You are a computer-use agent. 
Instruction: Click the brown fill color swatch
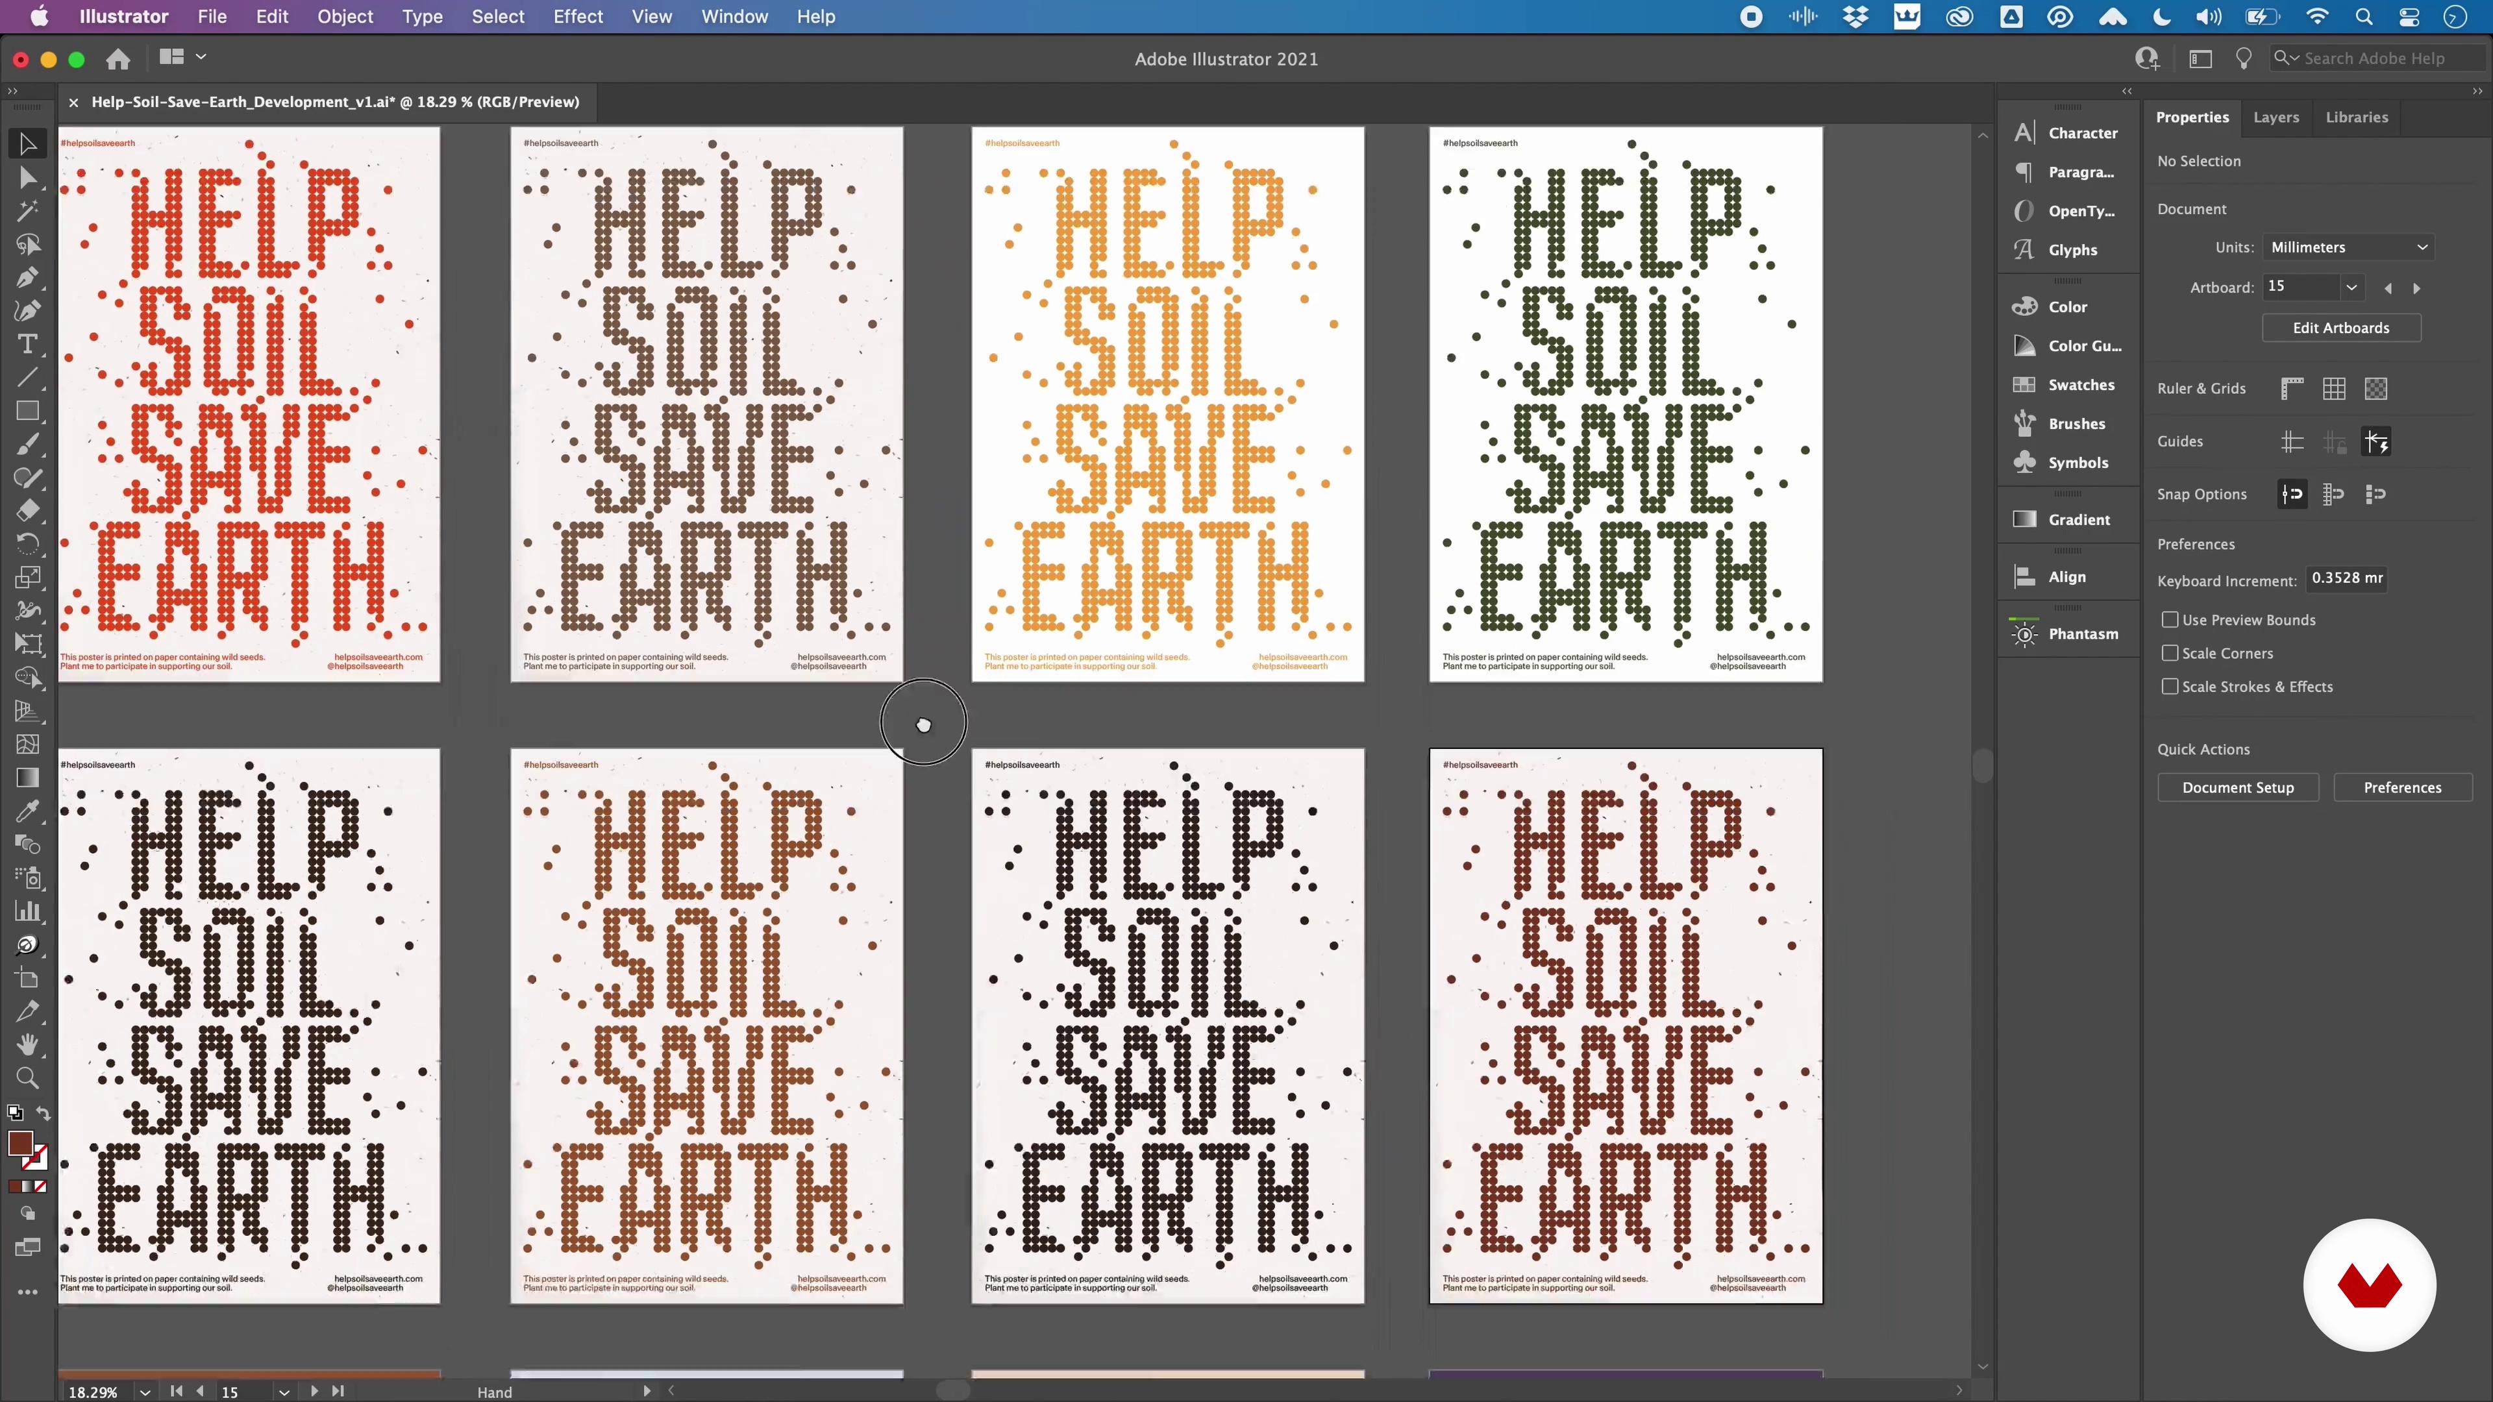coord(20,1142)
